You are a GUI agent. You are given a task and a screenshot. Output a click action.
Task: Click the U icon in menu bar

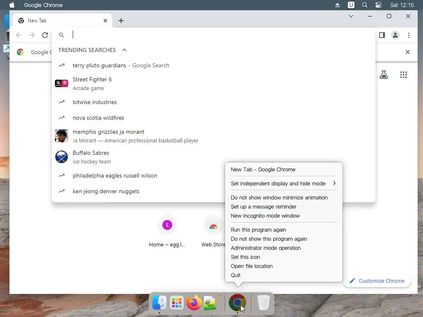(x=351, y=5)
